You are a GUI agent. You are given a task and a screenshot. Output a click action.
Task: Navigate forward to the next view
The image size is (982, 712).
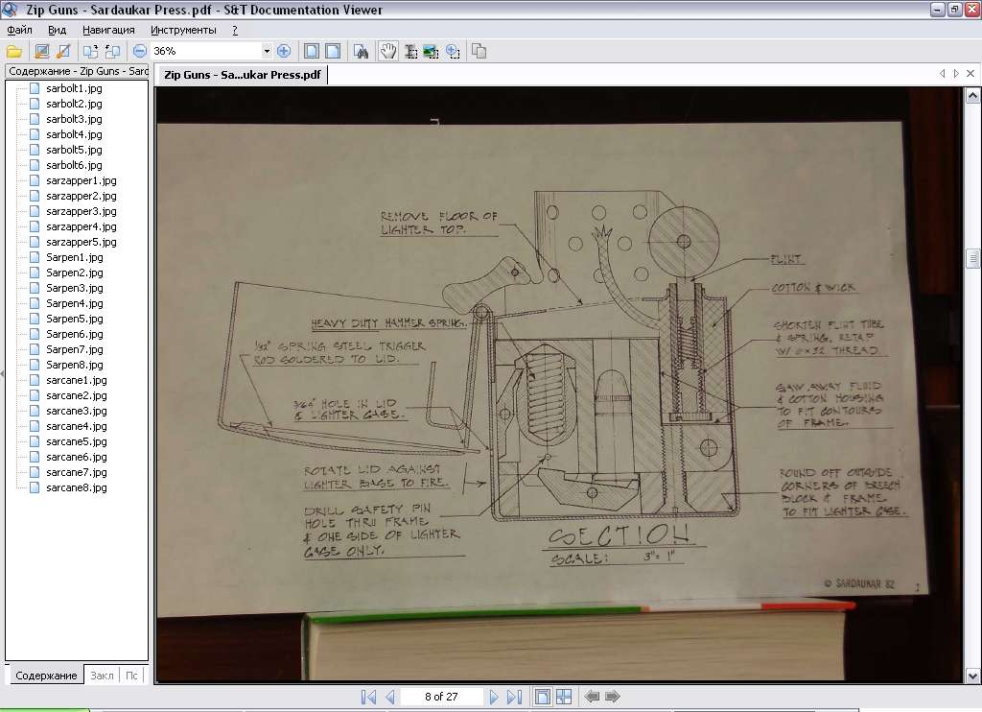point(613,696)
